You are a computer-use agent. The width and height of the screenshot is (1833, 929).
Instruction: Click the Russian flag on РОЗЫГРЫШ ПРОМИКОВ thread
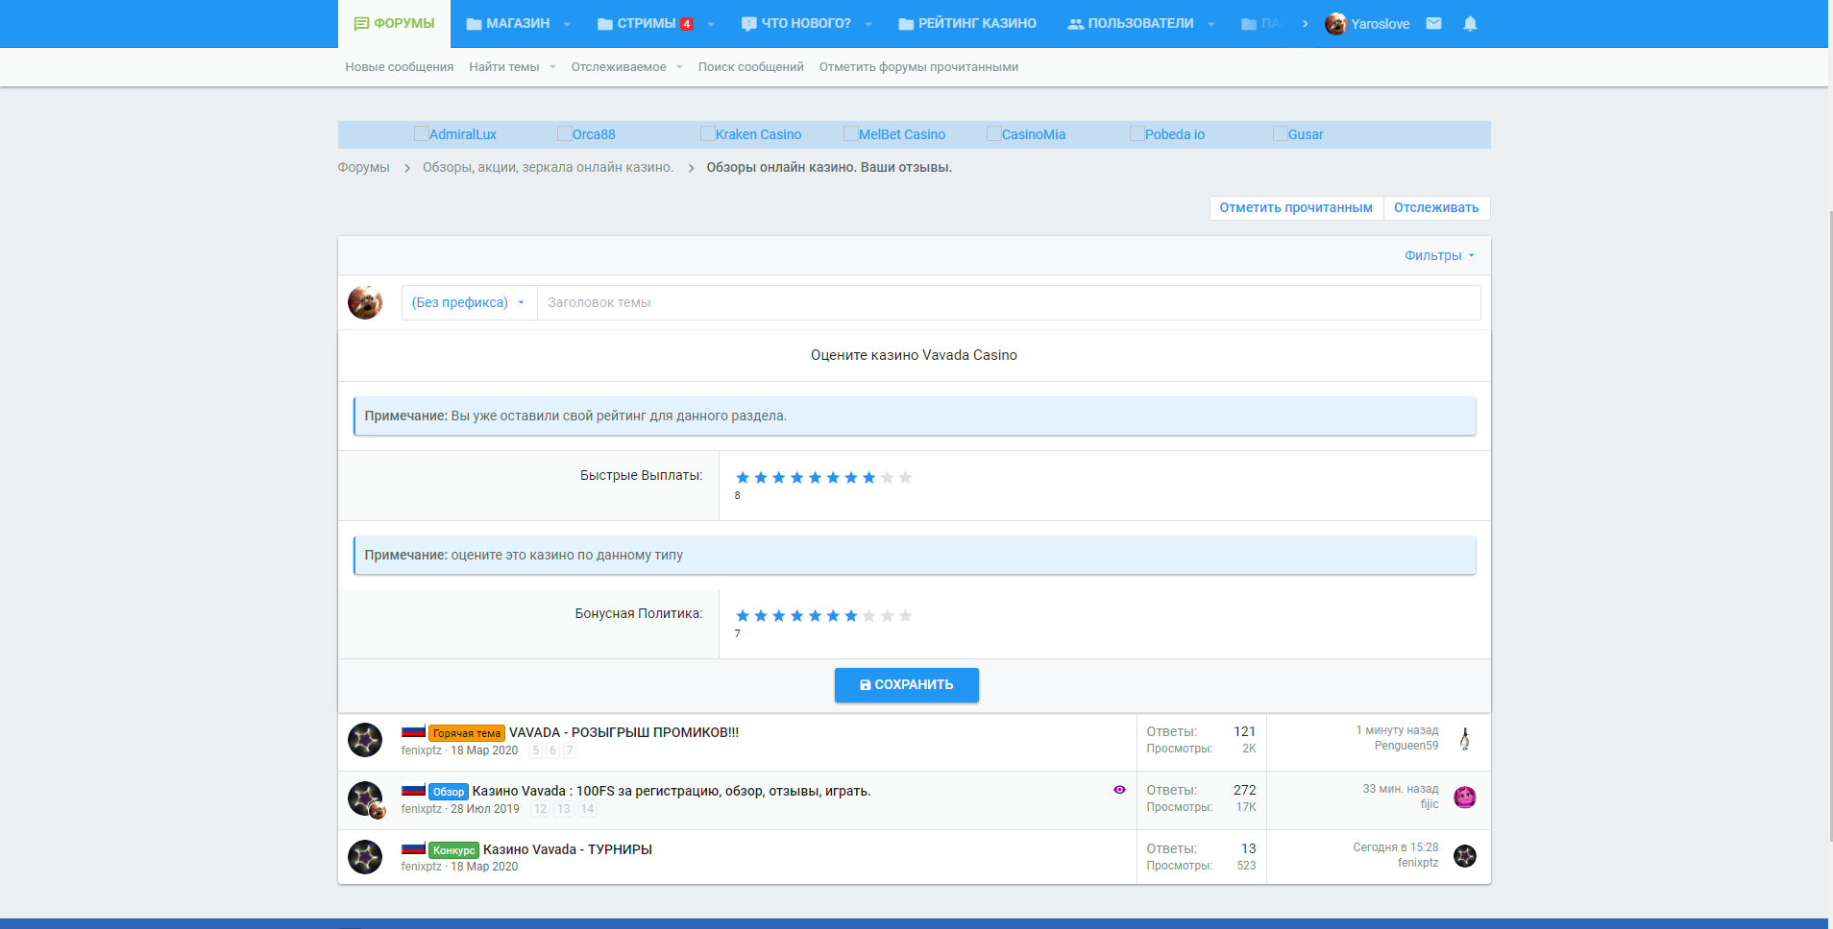413,731
